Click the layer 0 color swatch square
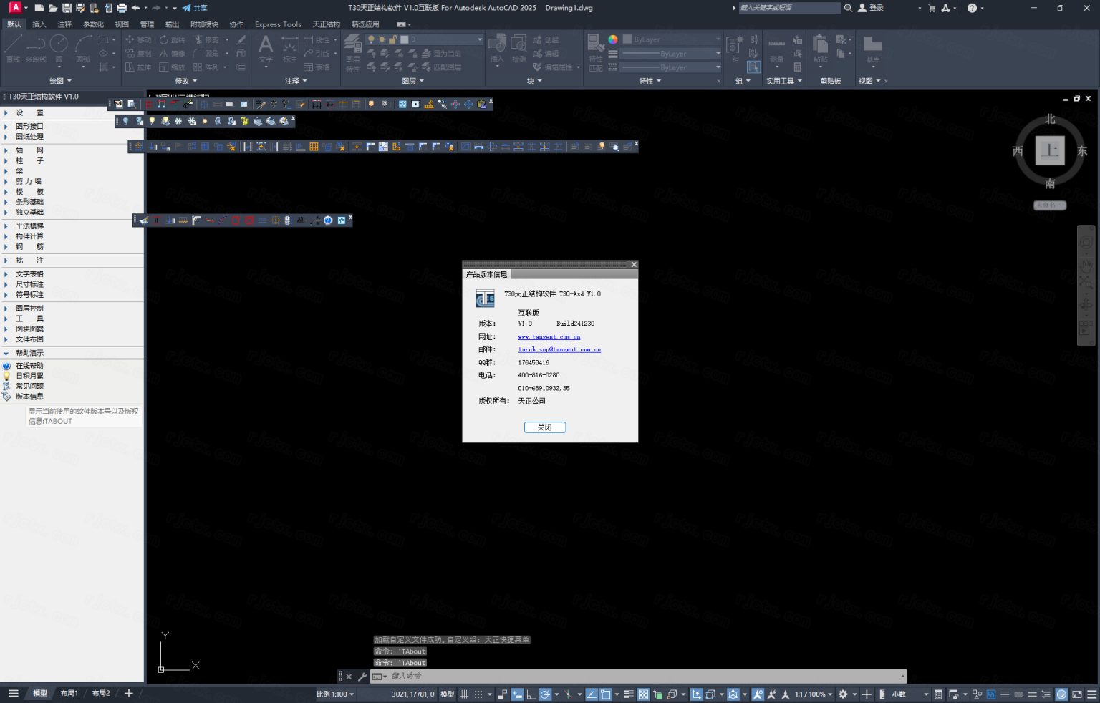Viewport: 1100px width, 703px height. click(x=405, y=39)
